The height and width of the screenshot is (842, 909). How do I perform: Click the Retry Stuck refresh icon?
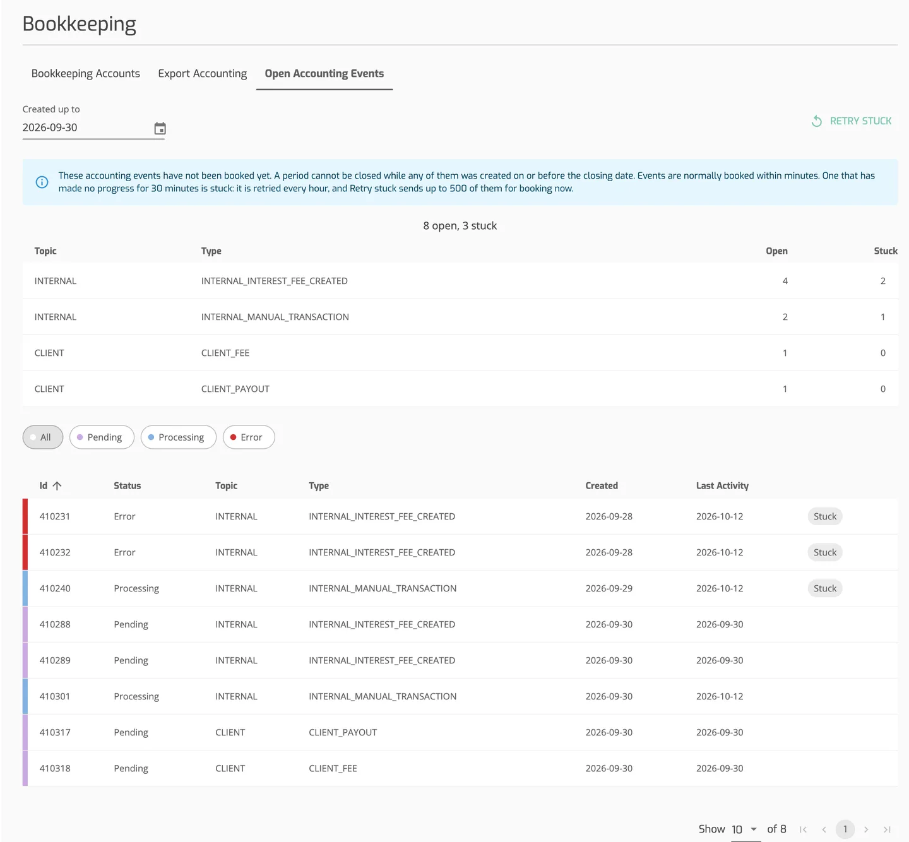pos(817,121)
